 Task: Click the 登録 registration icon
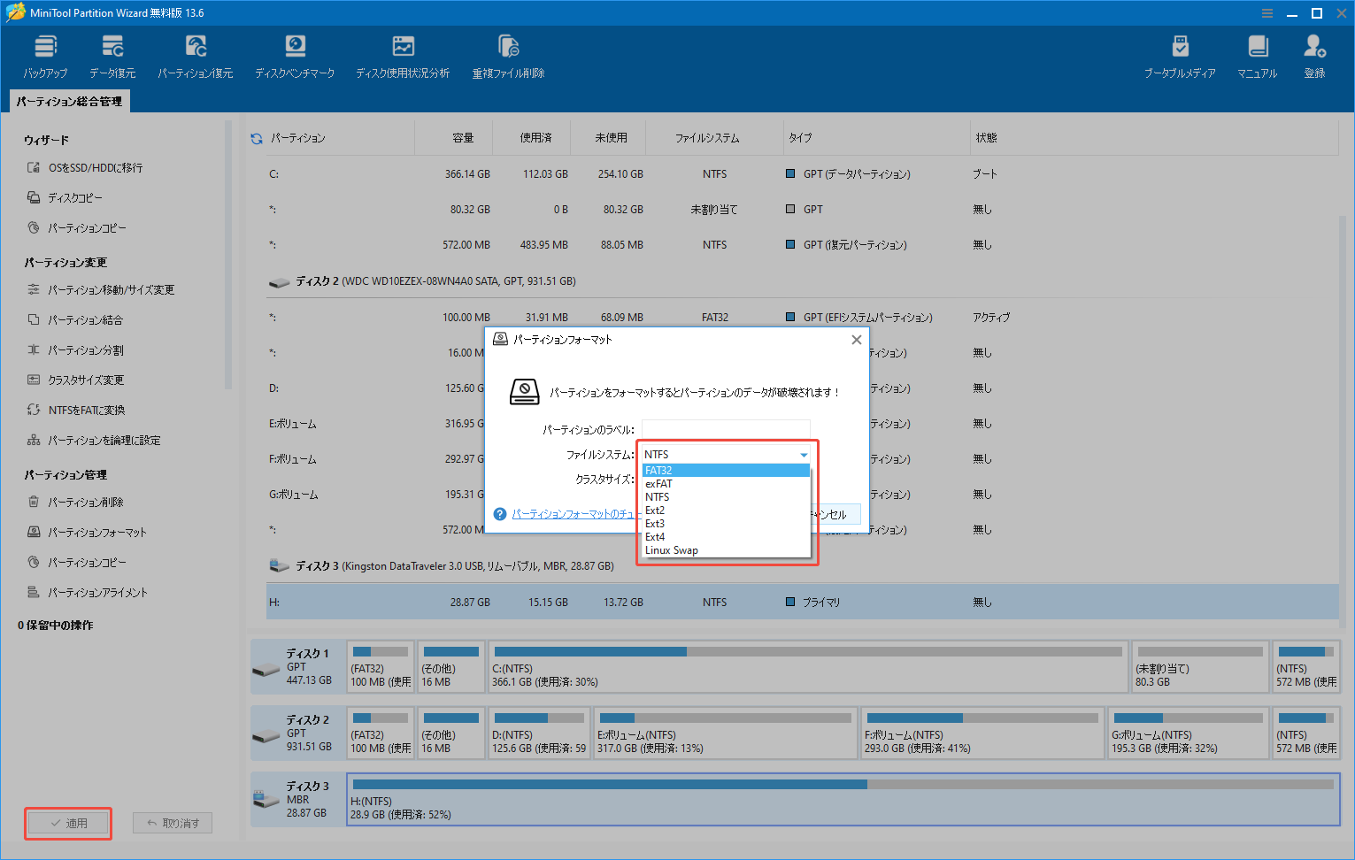point(1313,55)
